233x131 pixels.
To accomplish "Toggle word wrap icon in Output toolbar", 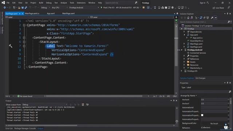I will pyautogui.click(x=87, y=104).
